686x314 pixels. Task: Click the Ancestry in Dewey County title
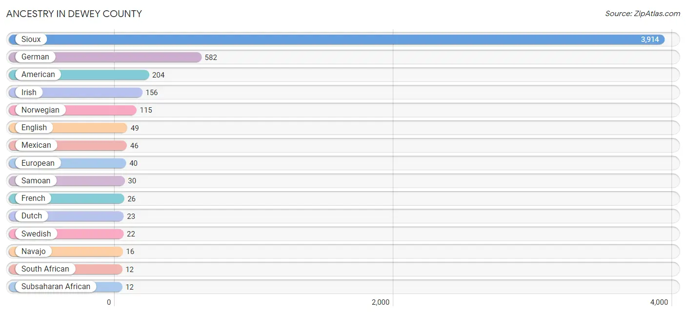(74, 14)
